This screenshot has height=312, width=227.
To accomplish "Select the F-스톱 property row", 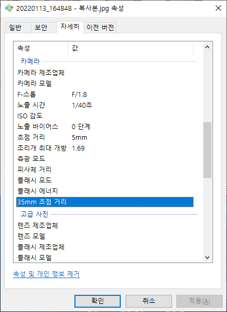I will 105,94.
